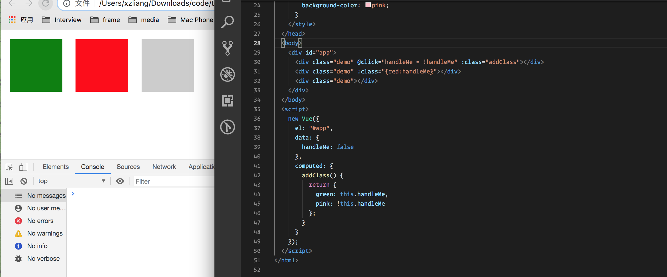
Task: Clear the console
Action: pos(24,181)
